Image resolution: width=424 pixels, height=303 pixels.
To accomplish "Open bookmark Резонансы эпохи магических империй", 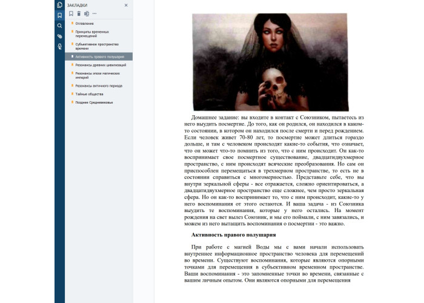I will tap(98, 75).
